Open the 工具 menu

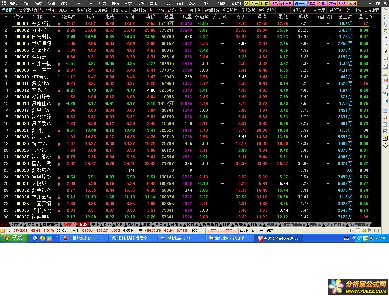pyautogui.click(x=77, y=3)
